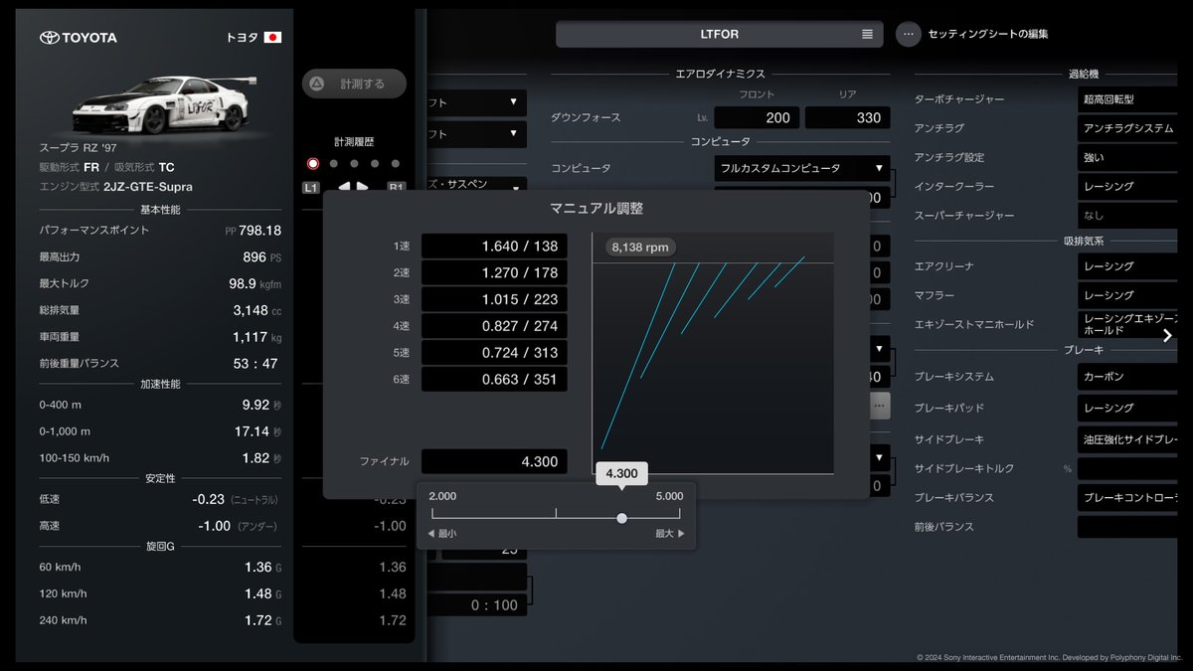Select the second measurement history dot
This screenshot has width=1193, height=671.
333,164
